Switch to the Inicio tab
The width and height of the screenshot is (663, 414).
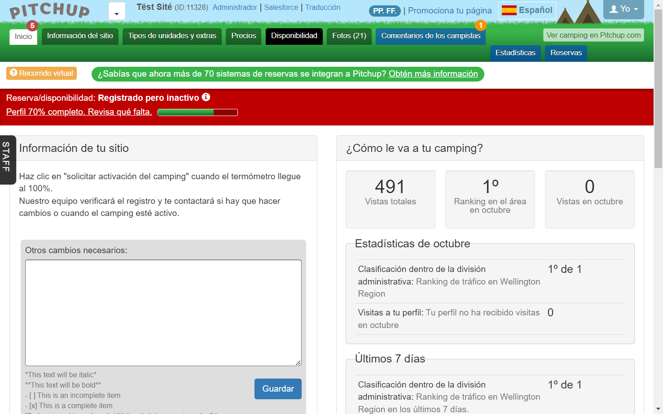[23, 37]
